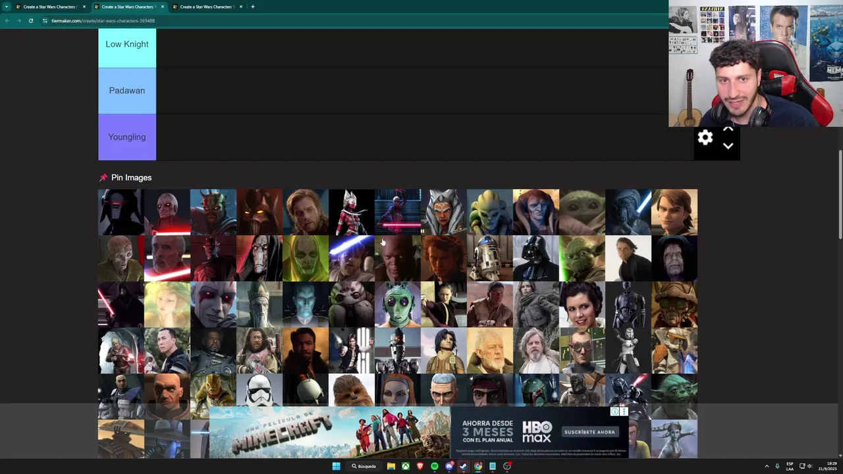Open the Windows Start menu
This screenshot has height=474, width=843.
(336, 466)
